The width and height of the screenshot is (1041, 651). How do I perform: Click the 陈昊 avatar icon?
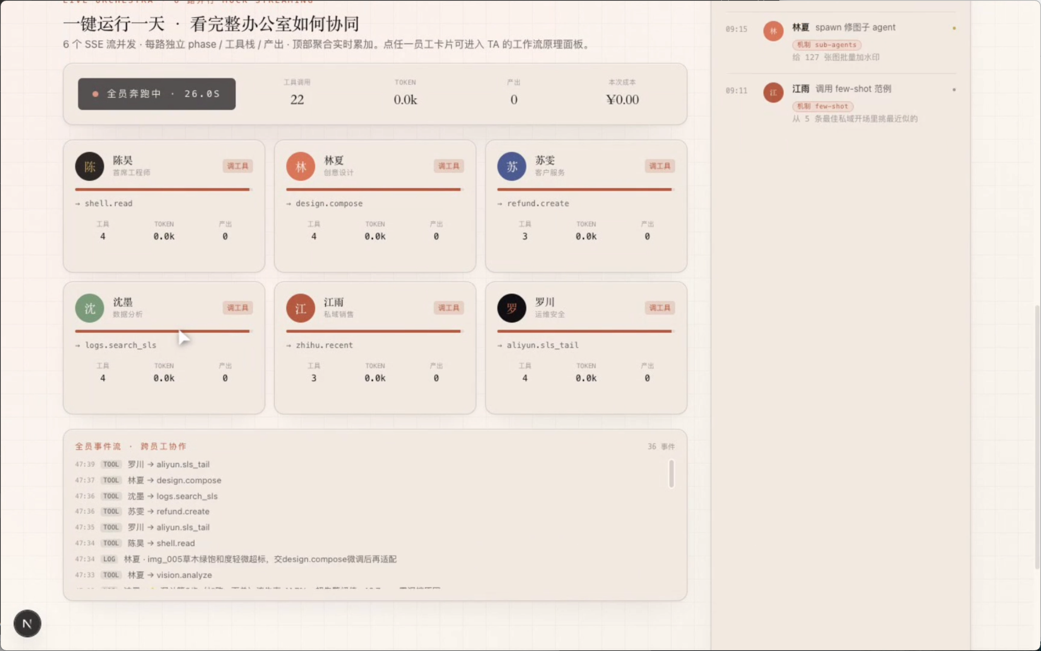89,166
